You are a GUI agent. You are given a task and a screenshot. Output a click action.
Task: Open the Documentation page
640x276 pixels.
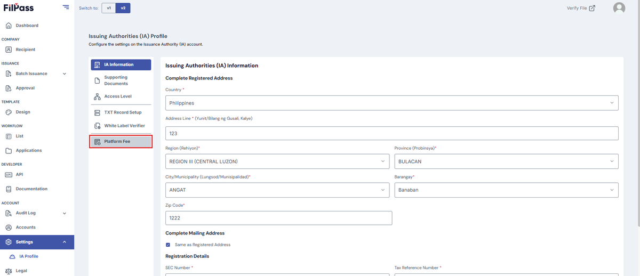coord(31,189)
